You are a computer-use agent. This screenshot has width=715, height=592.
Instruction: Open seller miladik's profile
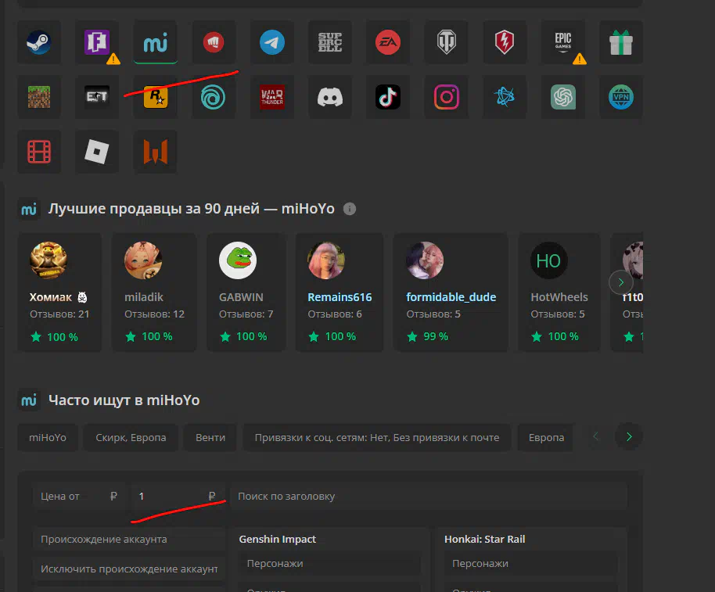coord(154,292)
